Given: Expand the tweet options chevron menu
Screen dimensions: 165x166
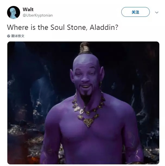Looking at the screenshot, I should click(157, 12).
